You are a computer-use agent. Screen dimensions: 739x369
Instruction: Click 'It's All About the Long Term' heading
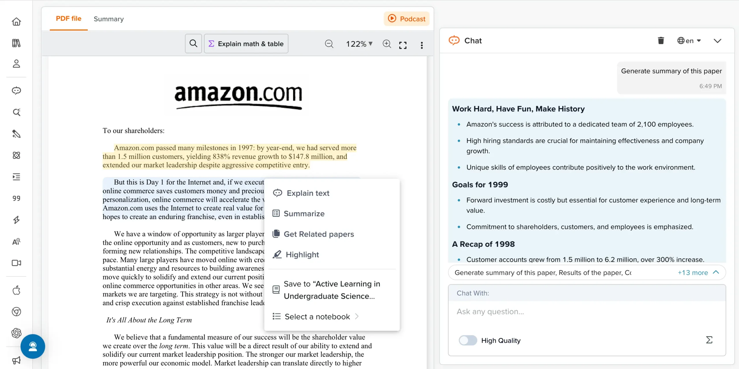[x=149, y=320]
